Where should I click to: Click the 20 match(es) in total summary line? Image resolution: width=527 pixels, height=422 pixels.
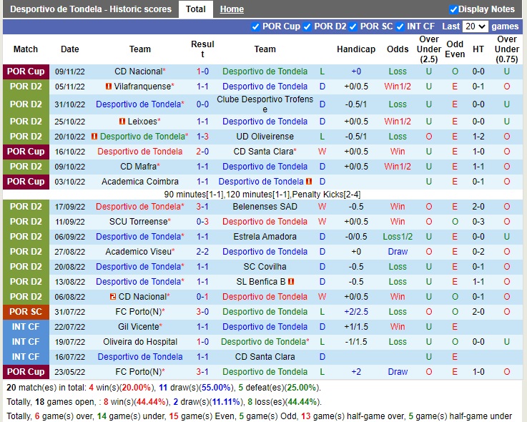(164, 388)
